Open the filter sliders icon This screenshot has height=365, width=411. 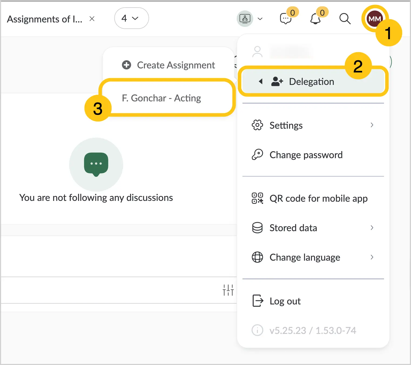(228, 290)
